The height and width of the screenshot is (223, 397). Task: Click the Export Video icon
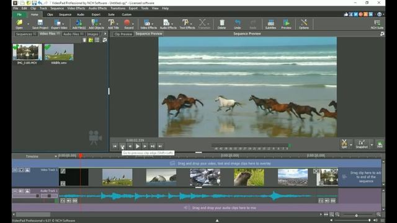point(58,22)
